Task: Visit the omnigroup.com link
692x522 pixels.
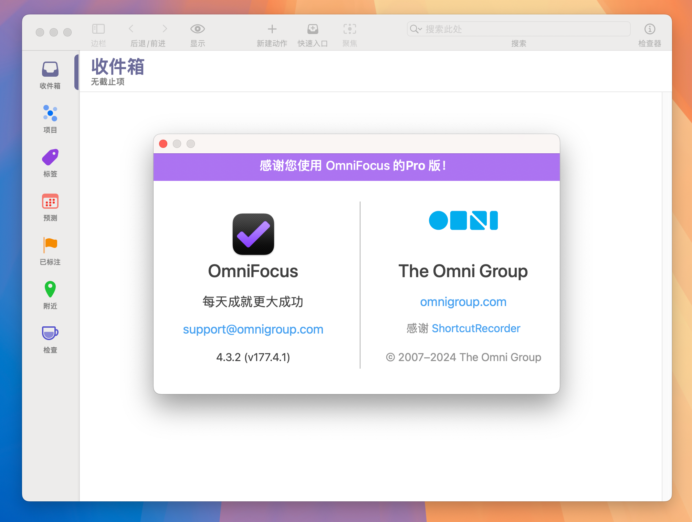Action: tap(463, 302)
